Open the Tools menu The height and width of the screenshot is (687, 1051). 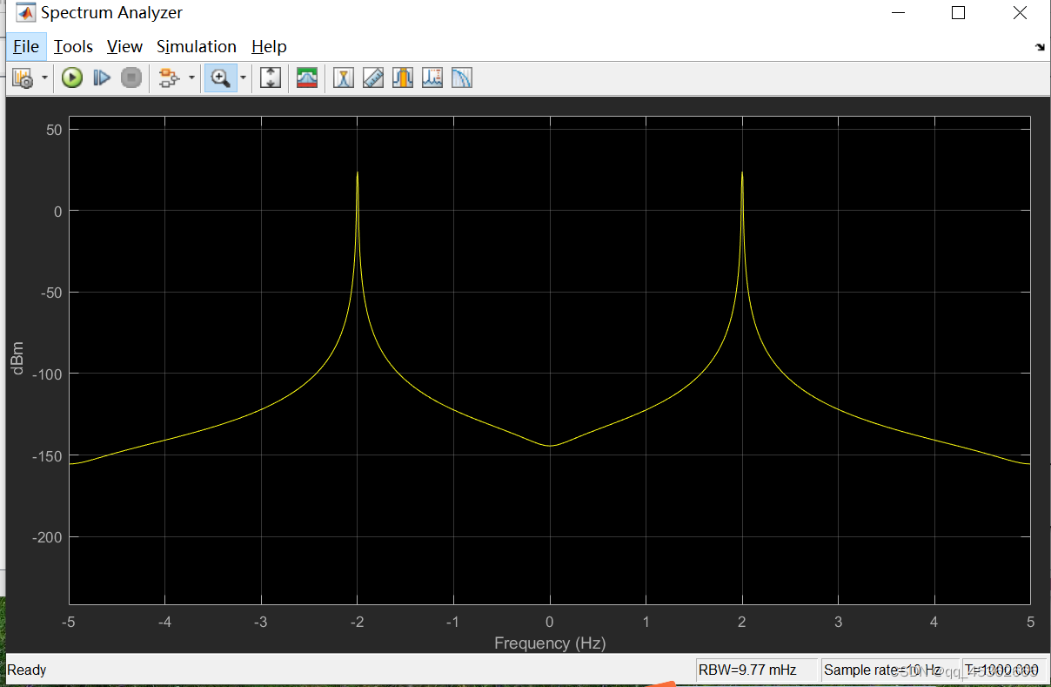[73, 46]
